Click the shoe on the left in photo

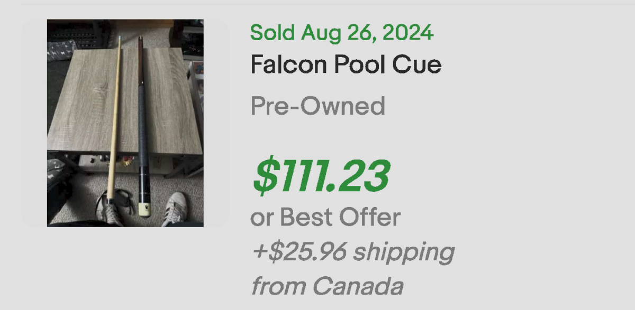(110, 210)
